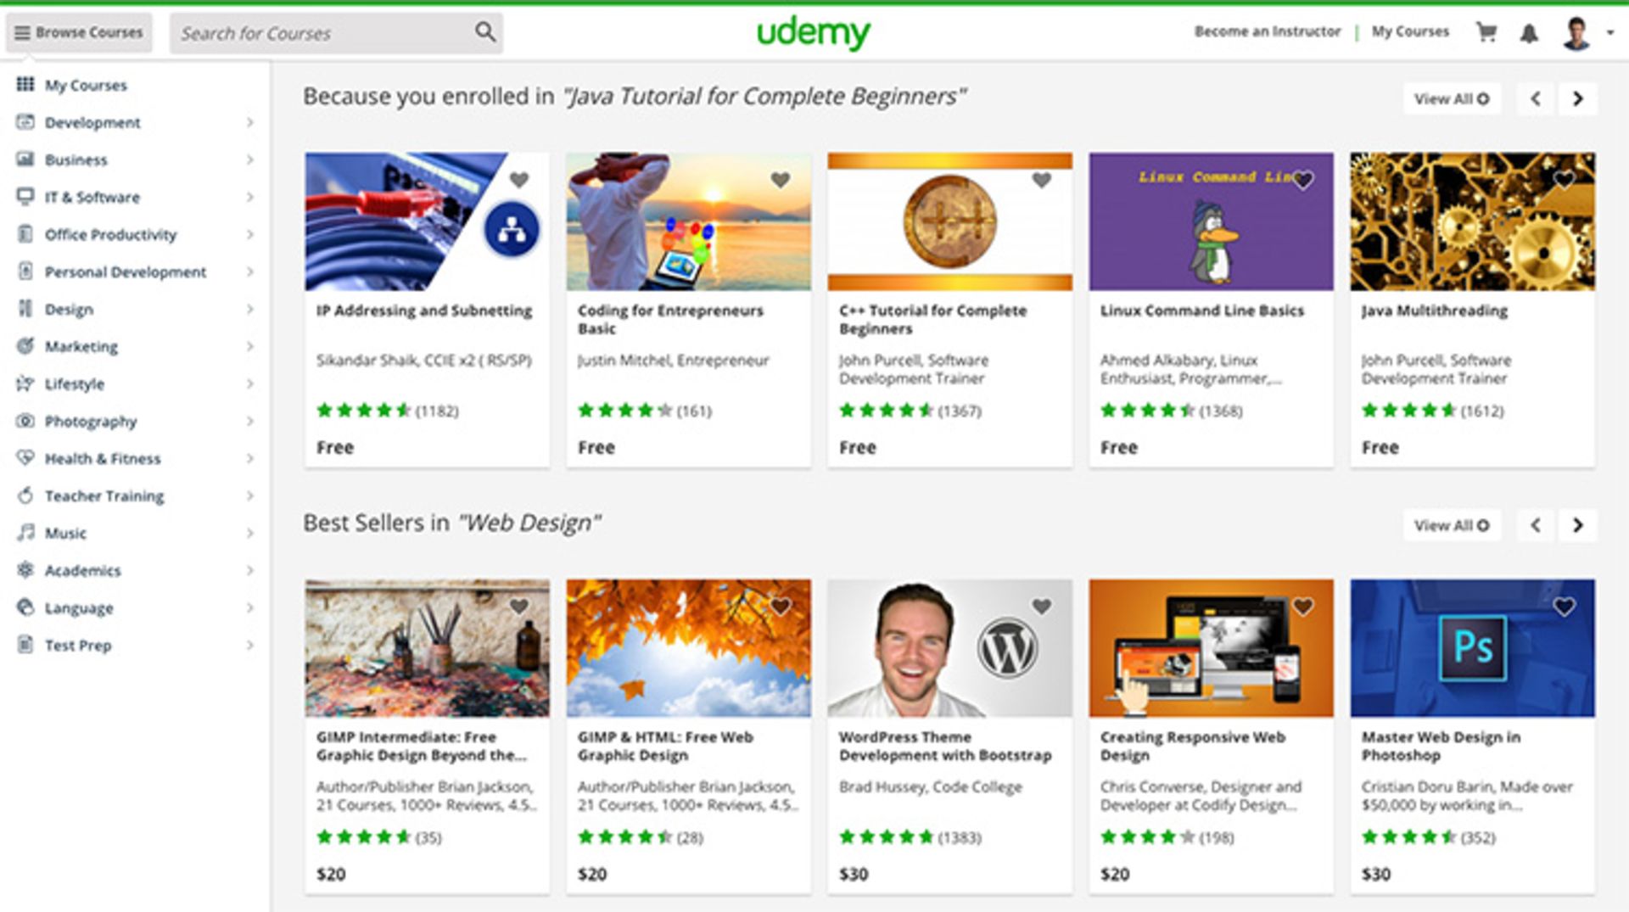The height and width of the screenshot is (912, 1629).
Task: Click the Photography camera icon
Action: pyautogui.click(x=25, y=420)
